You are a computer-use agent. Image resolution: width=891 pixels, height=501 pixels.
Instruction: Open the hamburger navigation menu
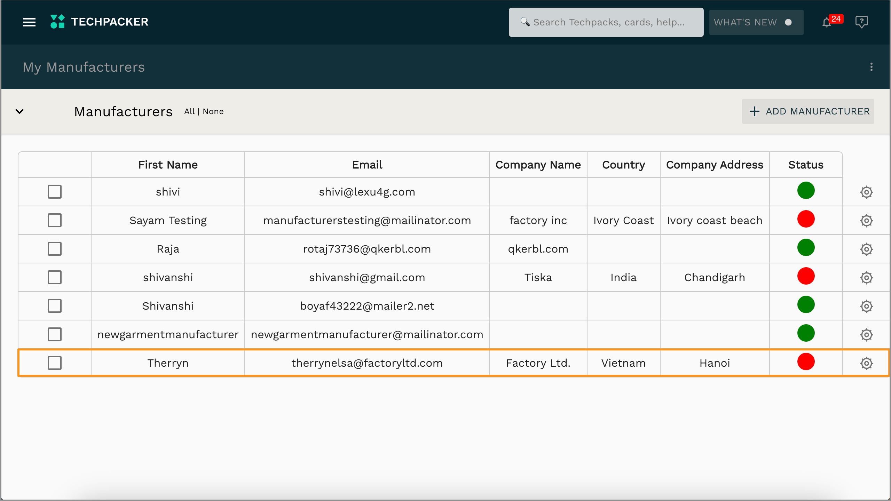click(29, 22)
